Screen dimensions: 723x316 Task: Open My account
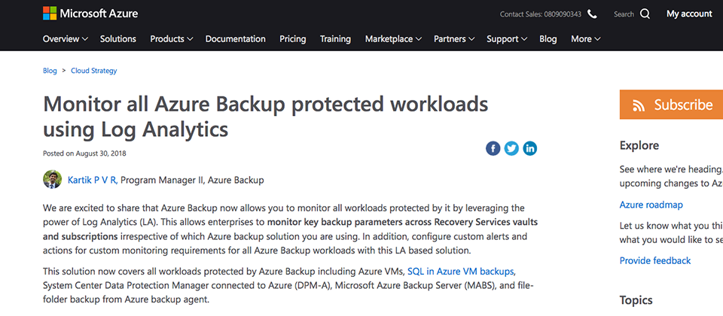(689, 14)
